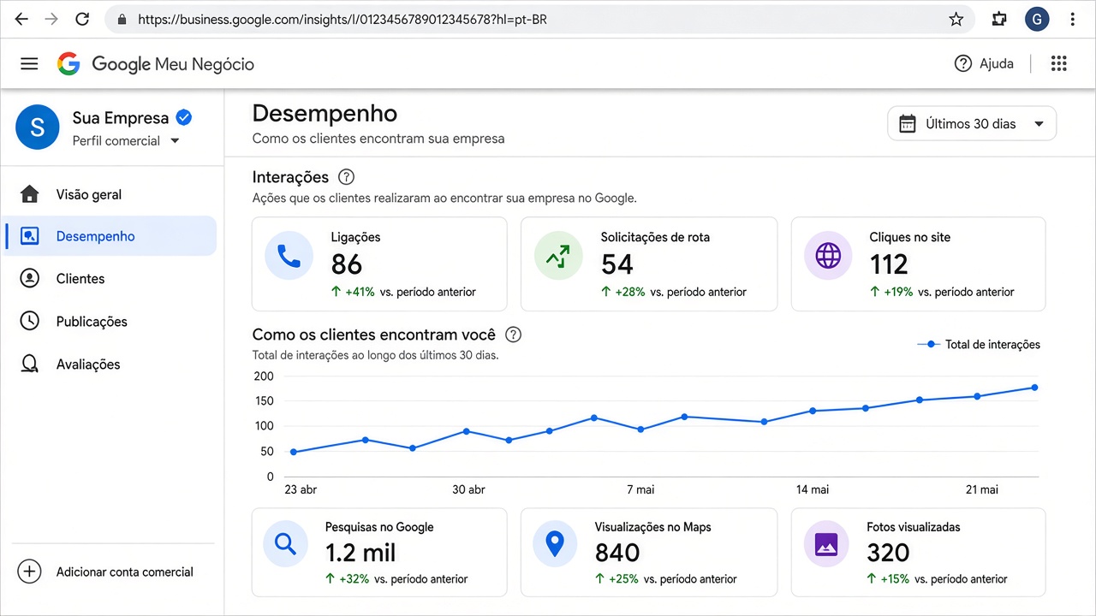The height and width of the screenshot is (616, 1096).
Task: Click the plus icon for adding account
Action: (29, 572)
